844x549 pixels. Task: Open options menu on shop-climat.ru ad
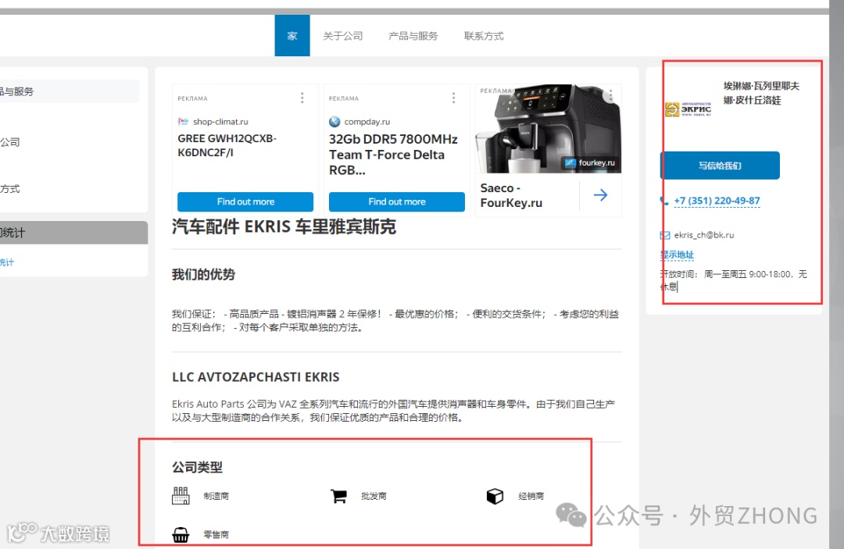pos(302,98)
